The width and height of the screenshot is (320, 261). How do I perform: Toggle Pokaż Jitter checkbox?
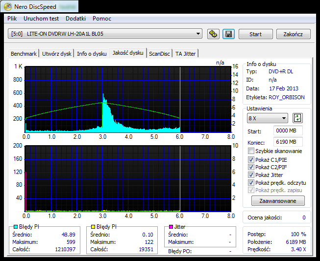pos(251,175)
